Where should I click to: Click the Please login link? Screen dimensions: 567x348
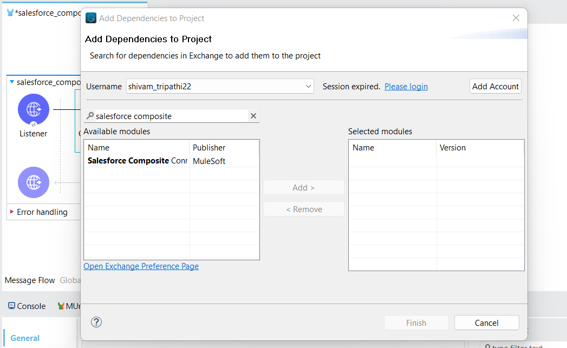[406, 87]
